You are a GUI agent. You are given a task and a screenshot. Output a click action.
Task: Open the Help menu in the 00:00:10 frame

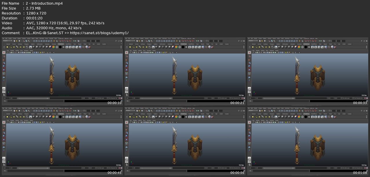click(x=71, y=38)
